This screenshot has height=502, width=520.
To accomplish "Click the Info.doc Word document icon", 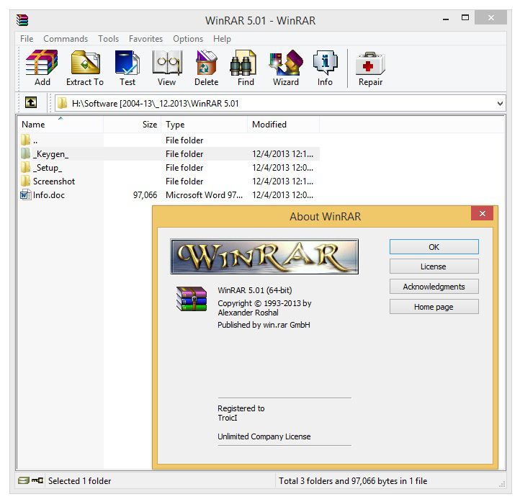I will point(25,194).
